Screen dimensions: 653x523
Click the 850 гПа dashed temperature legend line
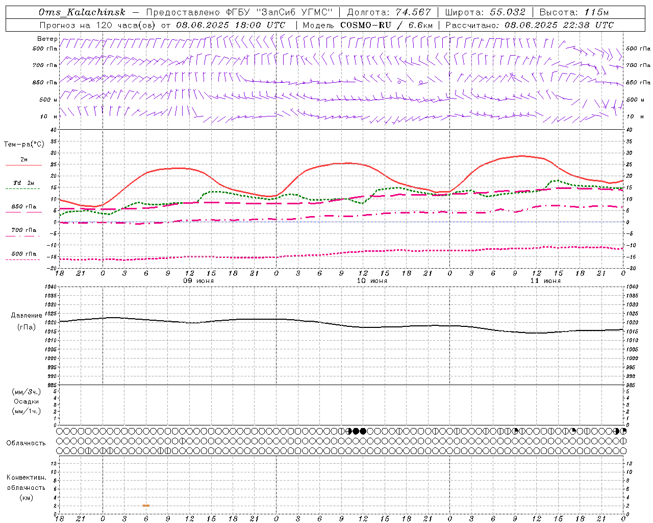click(22, 212)
